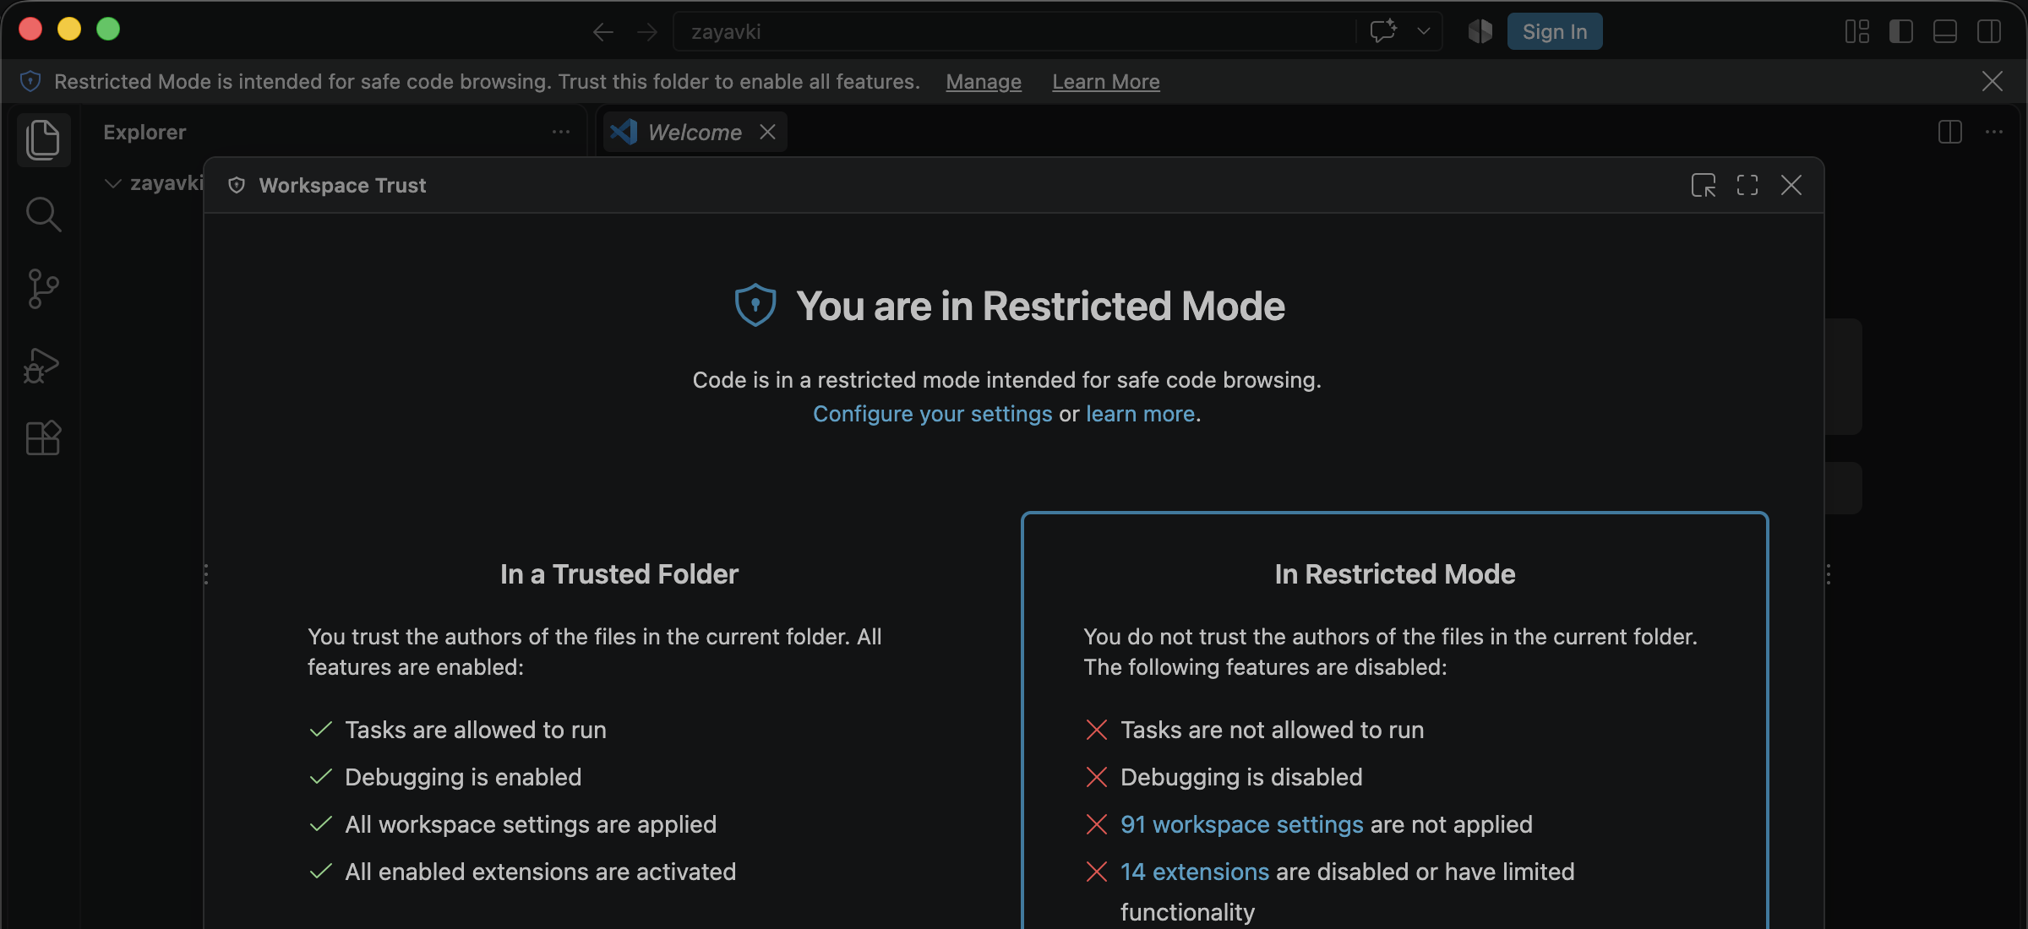Close the Workspace Trust modal
Viewport: 2028px width, 929px height.
pyautogui.click(x=1791, y=185)
